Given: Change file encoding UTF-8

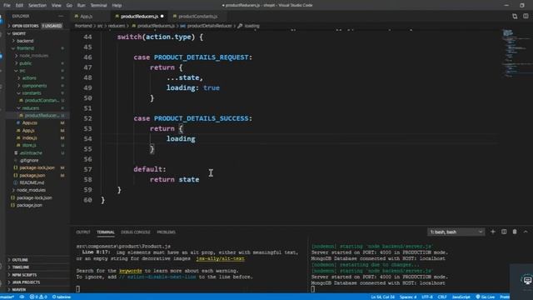Looking at the screenshot, I should pos(427,297).
